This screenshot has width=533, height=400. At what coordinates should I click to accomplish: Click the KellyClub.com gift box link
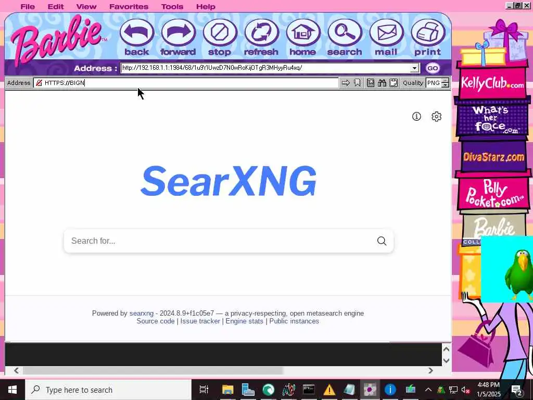pyautogui.click(x=492, y=83)
